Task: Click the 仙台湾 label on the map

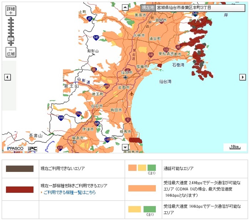Action: pyautogui.click(x=165, y=82)
